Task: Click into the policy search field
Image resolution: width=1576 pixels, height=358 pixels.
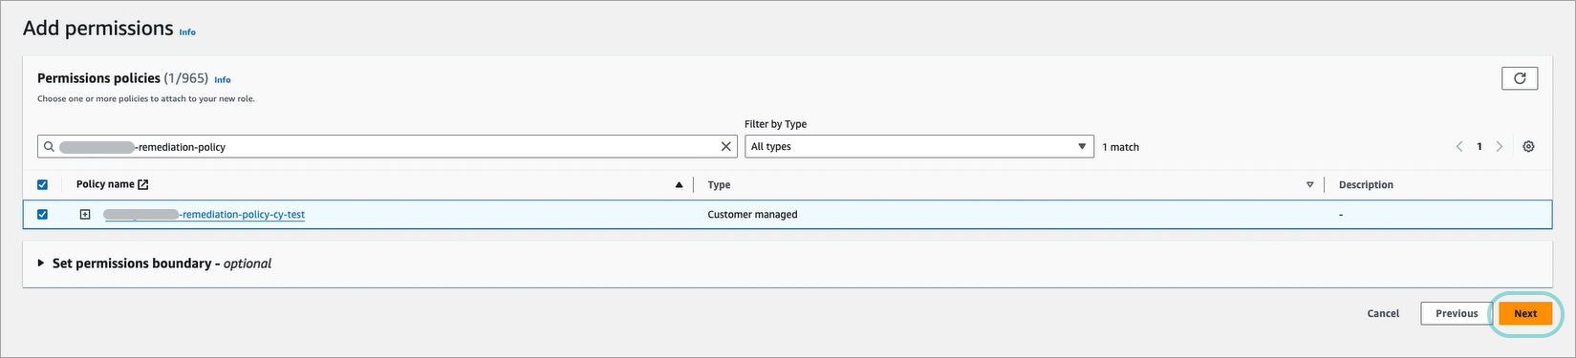Action: pos(387,147)
